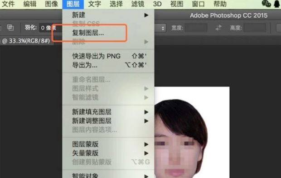Click the WeChat icon in menu bar
The width and height of the screenshot is (281, 178).
point(266,4)
